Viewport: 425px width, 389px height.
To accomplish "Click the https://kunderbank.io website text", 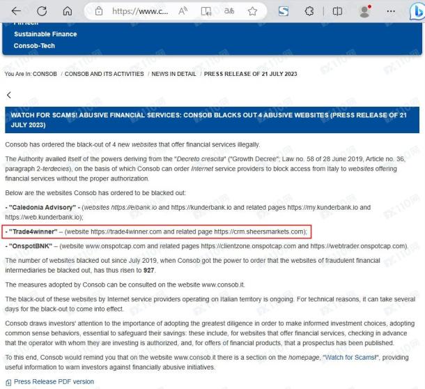I will [201, 208].
